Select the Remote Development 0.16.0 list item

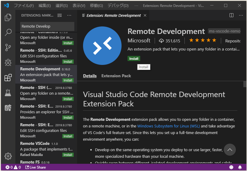pyautogui.click(x=46, y=74)
